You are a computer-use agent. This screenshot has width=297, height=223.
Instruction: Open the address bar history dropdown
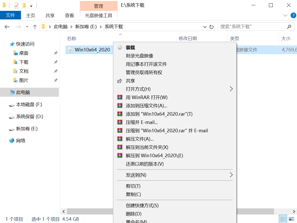[x=205, y=27]
